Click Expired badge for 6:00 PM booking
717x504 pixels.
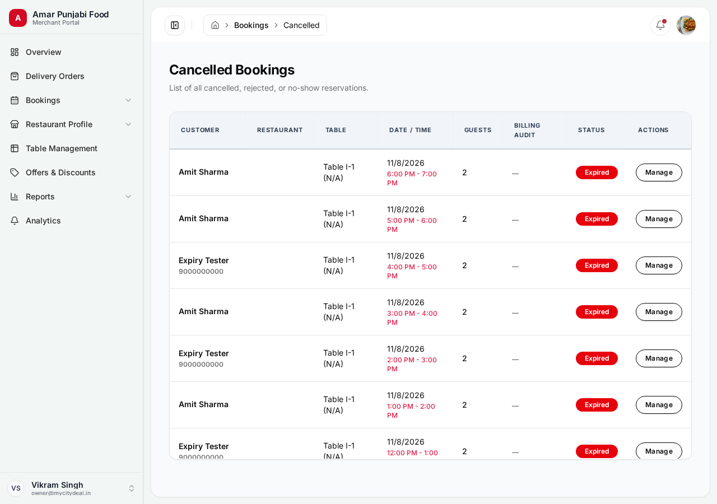pyautogui.click(x=597, y=172)
